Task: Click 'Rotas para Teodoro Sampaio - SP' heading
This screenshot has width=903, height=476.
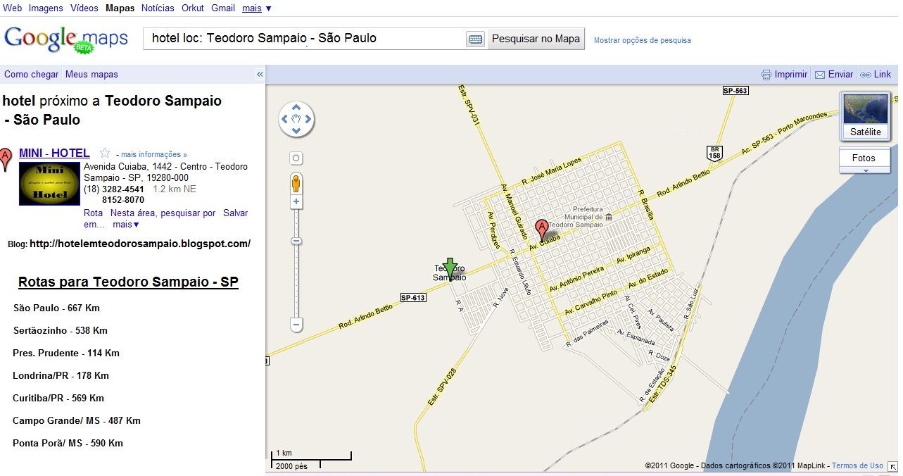Action: click(x=128, y=282)
